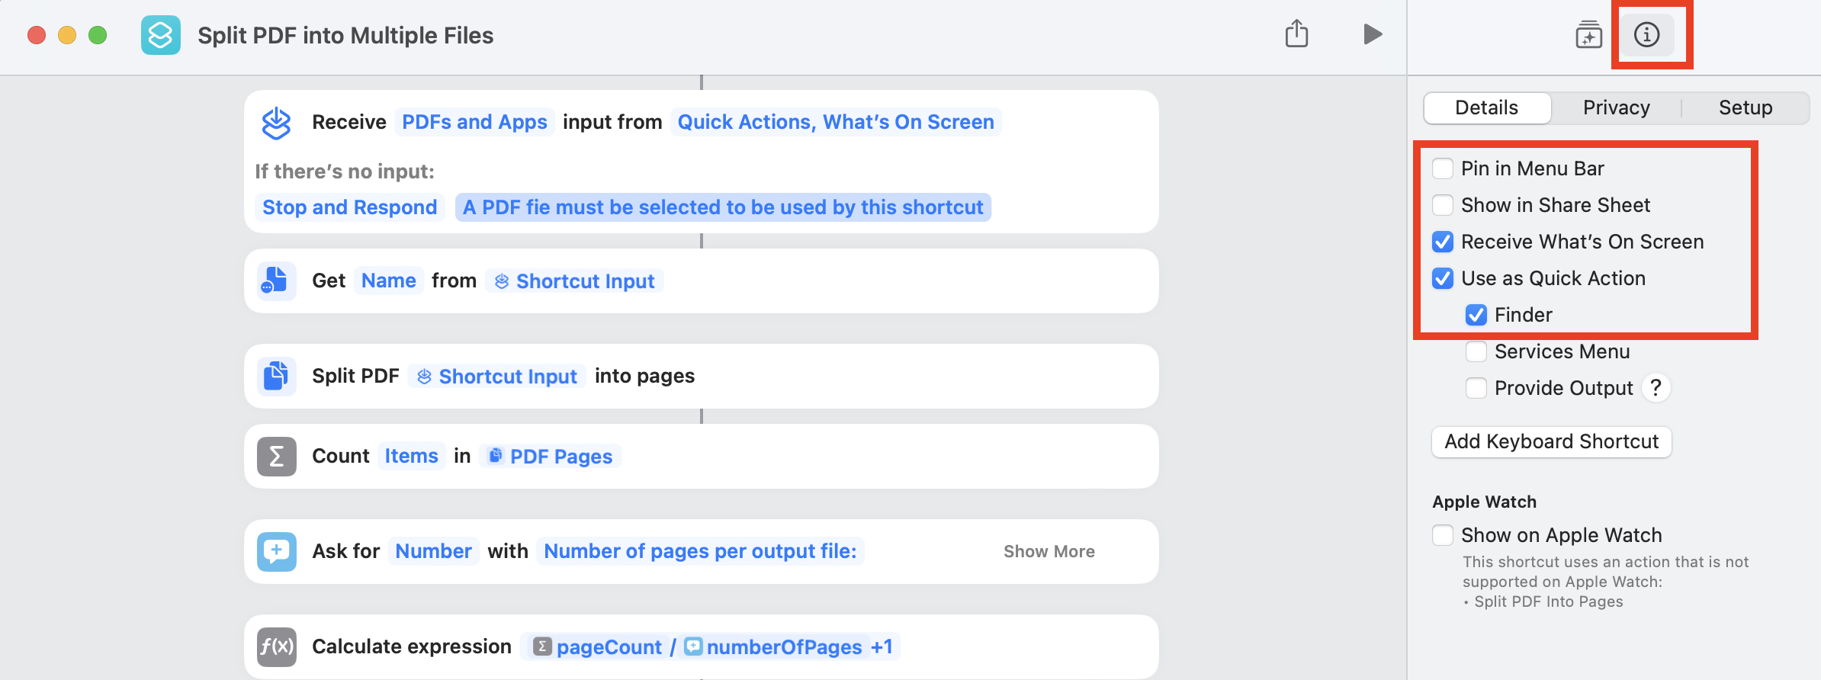Click the sigma Count action icon
Image resolution: width=1821 pixels, height=680 pixels.
click(276, 457)
